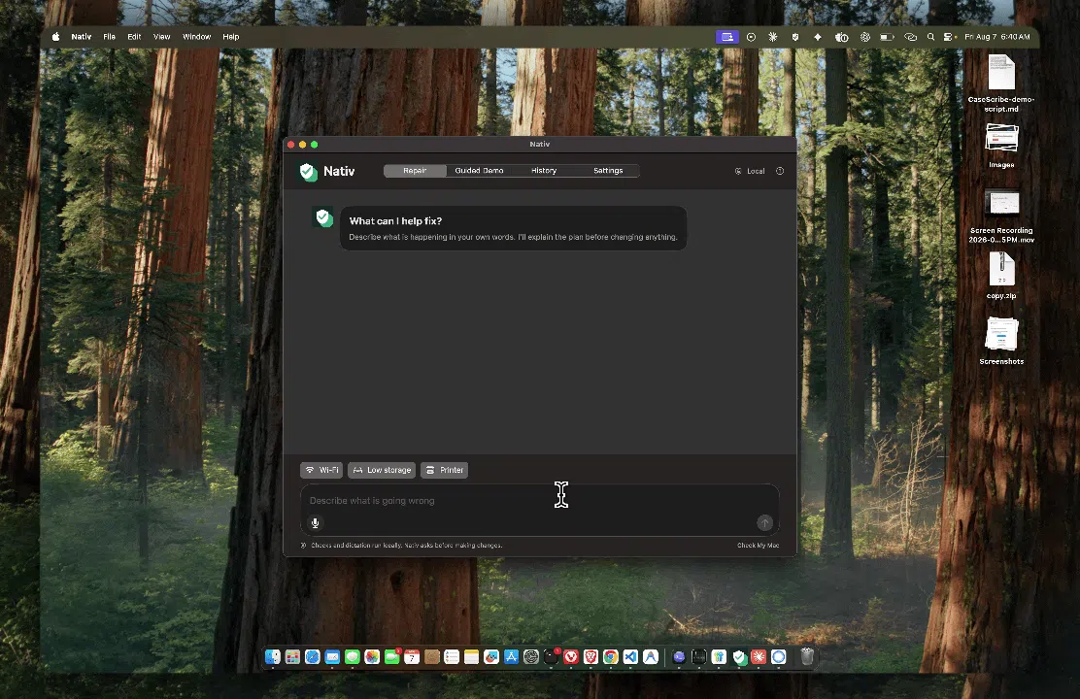Open Photos from the dock

click(x=372, y=657)
